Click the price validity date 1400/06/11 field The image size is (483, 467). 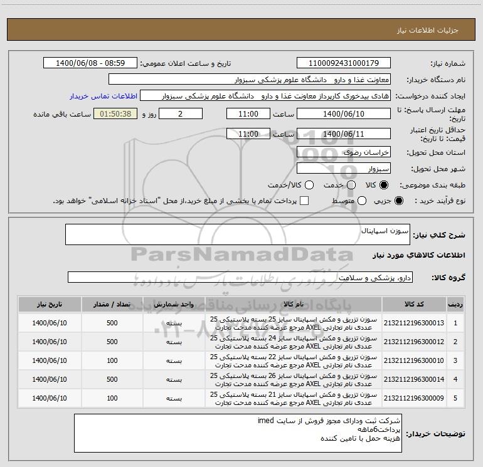[344, 134]
